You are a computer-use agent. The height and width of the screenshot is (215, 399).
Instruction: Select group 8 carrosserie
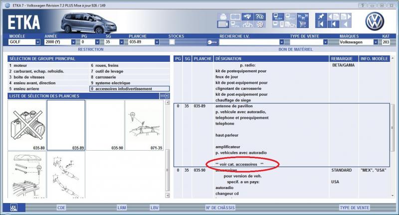point(130,77)
